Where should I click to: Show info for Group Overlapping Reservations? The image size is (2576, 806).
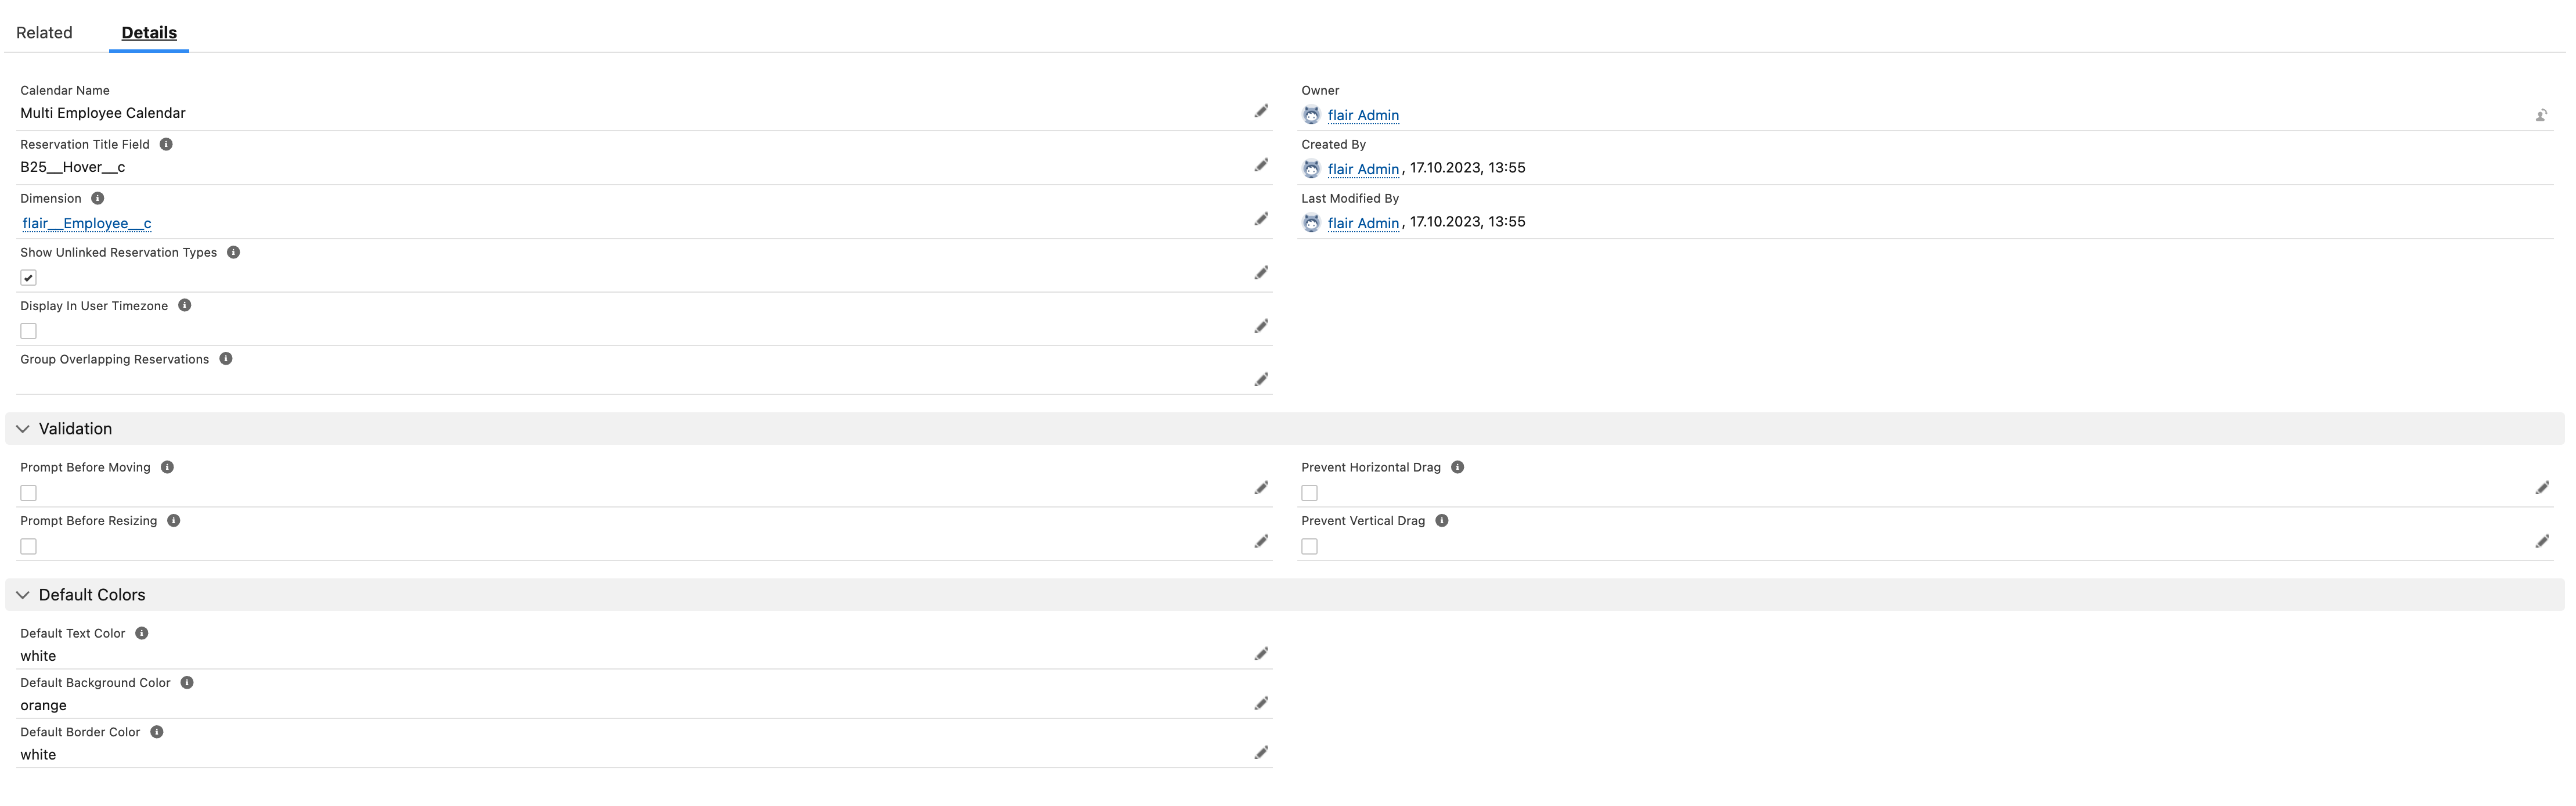[x=226, y=359]
